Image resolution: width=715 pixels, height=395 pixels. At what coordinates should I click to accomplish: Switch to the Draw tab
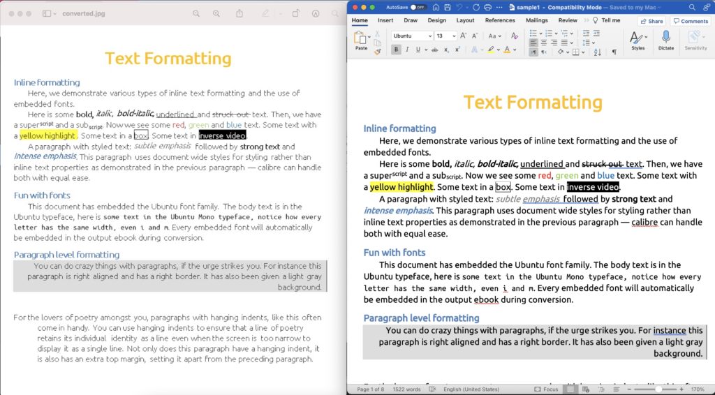click(x=411, y=20)
